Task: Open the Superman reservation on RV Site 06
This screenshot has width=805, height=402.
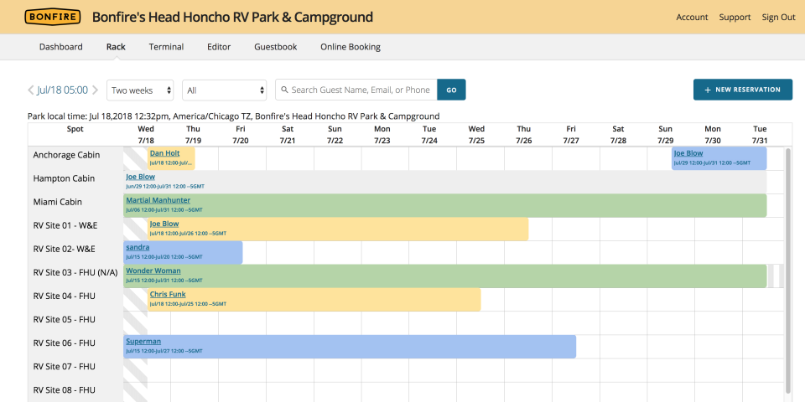Action: tap(143, 341)
